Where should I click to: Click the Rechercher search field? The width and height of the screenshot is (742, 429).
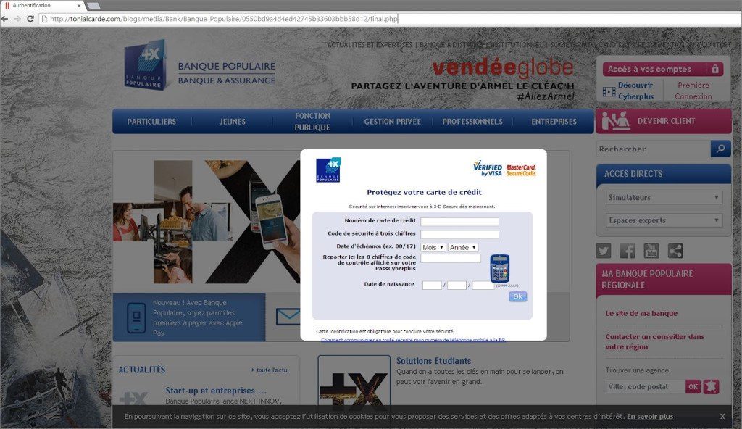653,149
